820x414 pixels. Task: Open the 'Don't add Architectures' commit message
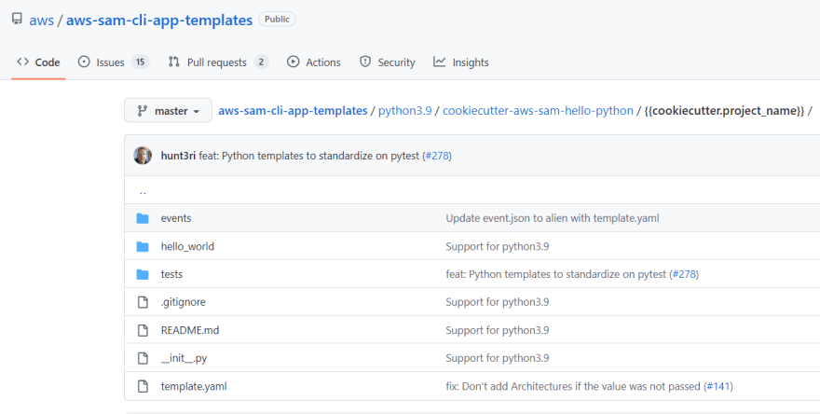pos(573,386)
